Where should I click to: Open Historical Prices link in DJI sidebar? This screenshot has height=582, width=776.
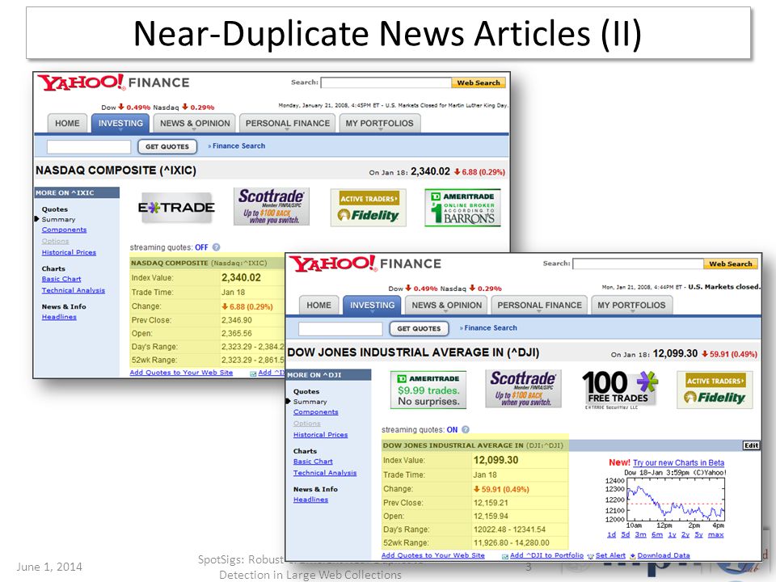[x=320, y=435]
